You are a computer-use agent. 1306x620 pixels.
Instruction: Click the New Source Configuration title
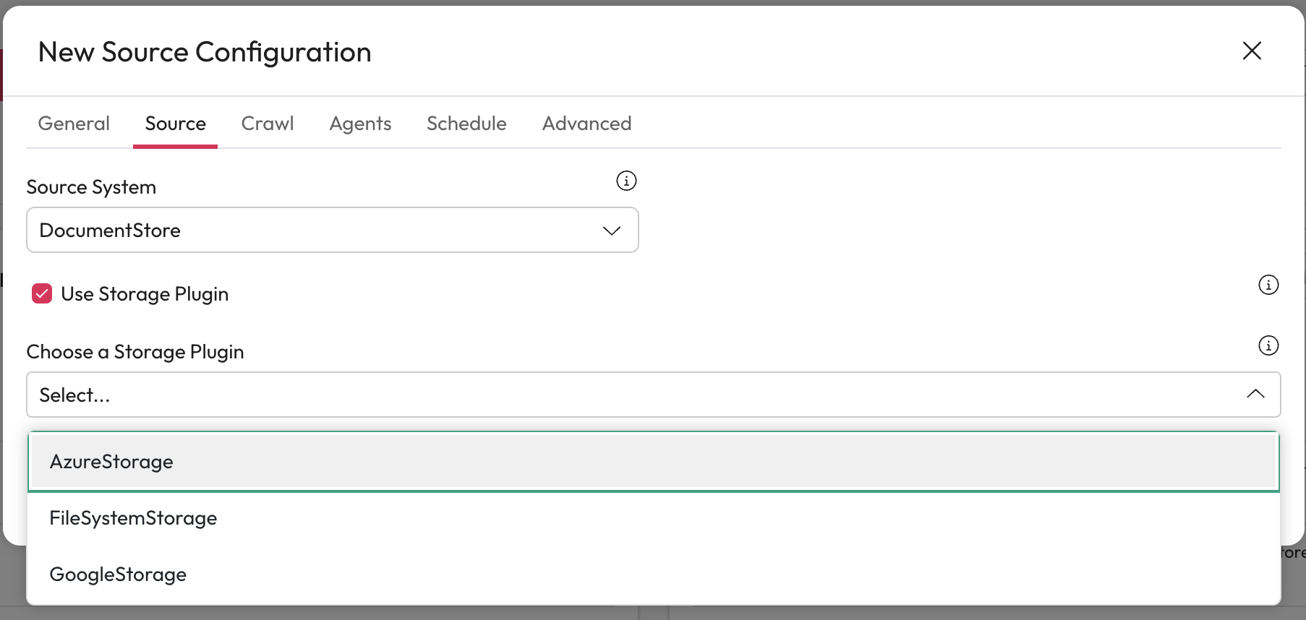pyautogui.click(x=205, y=52)
